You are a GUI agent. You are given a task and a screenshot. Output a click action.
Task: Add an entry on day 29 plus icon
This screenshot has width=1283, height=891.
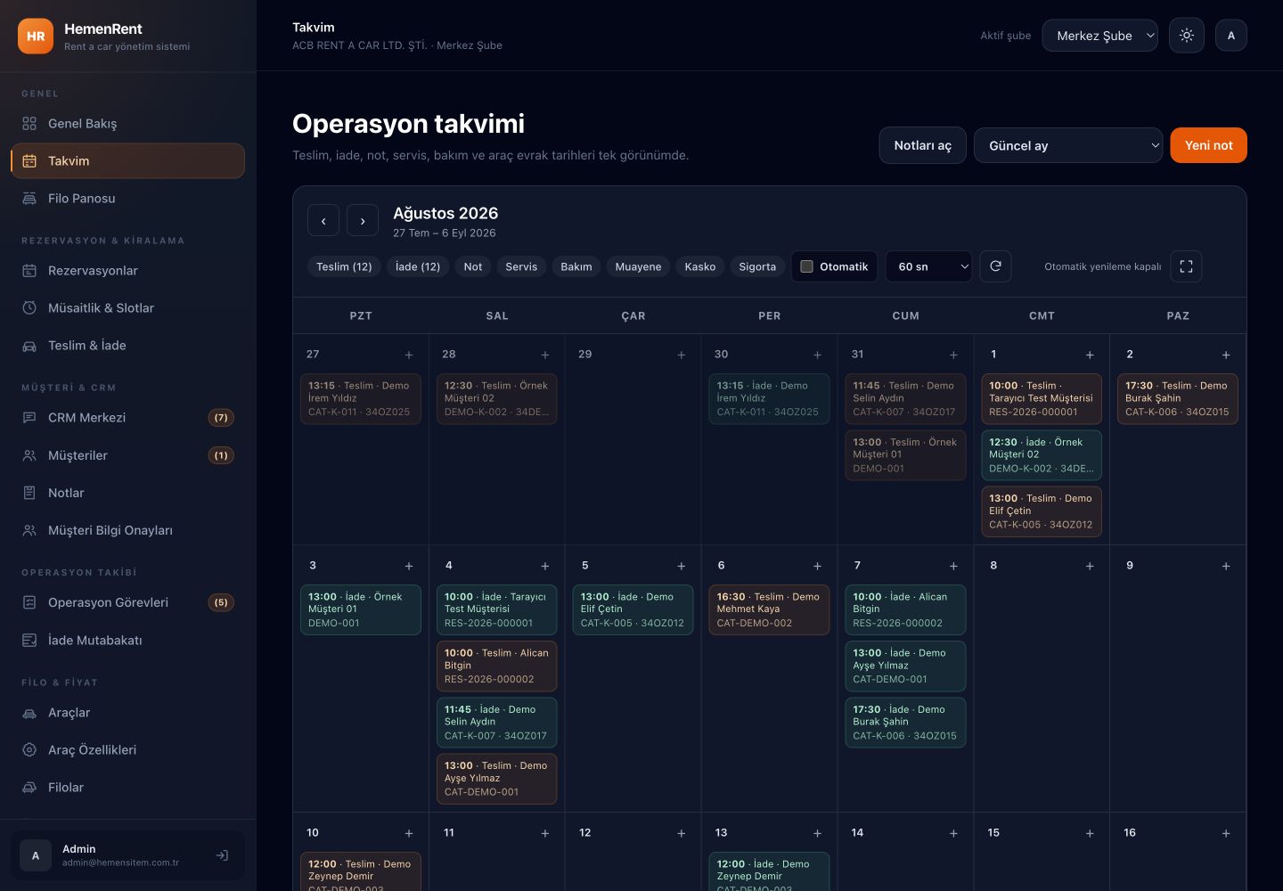click(x=682, y=355)
